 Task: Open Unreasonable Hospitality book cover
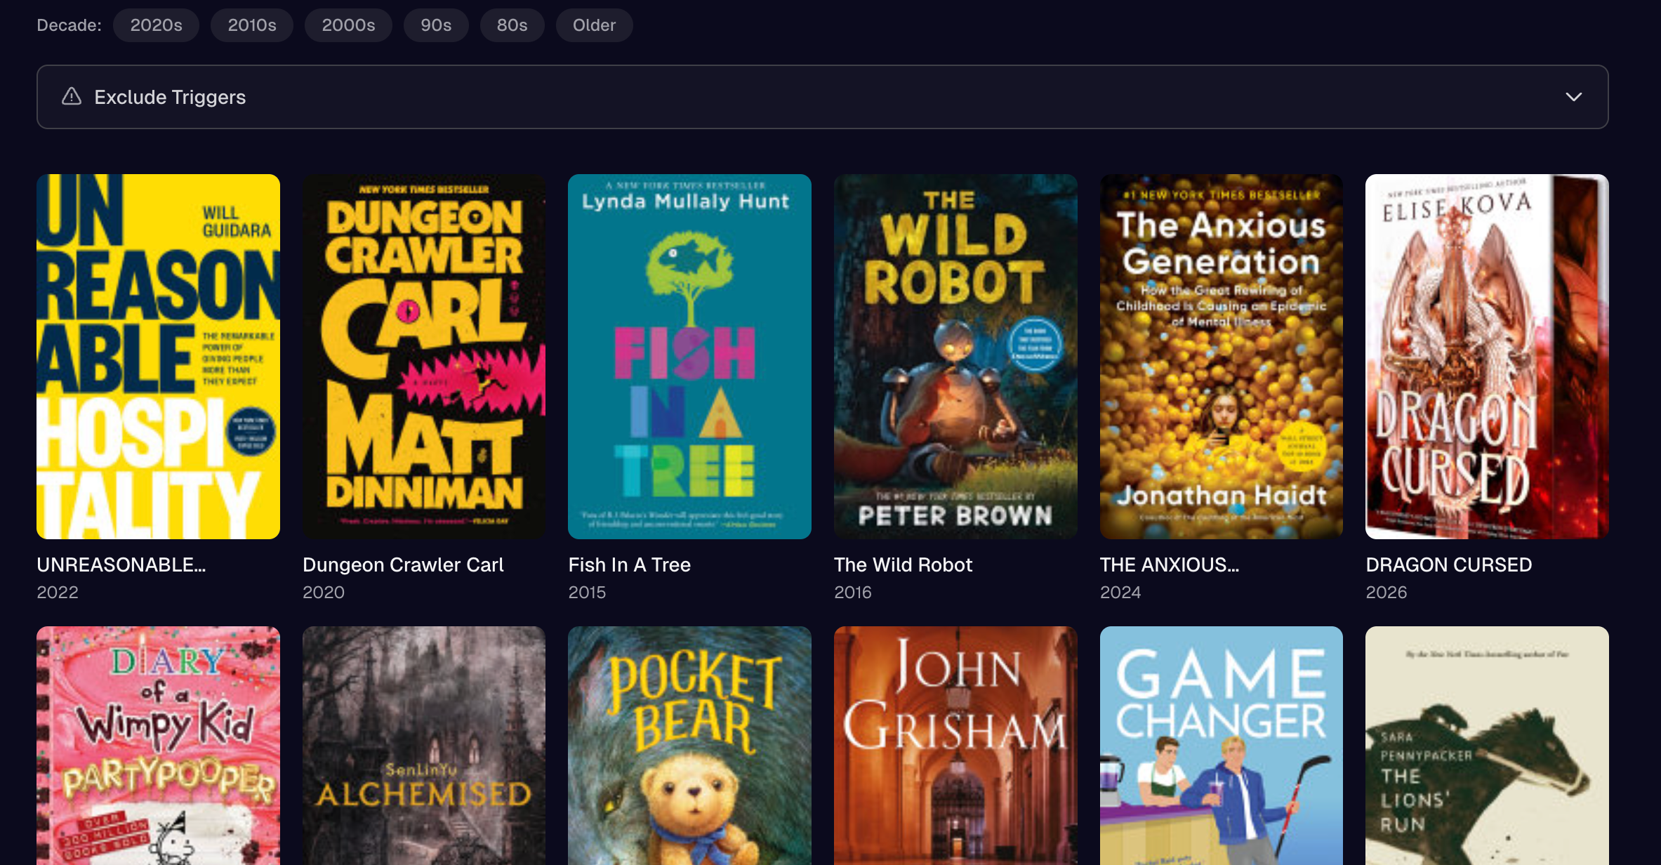pyautogui.click(x=158, y=356)
